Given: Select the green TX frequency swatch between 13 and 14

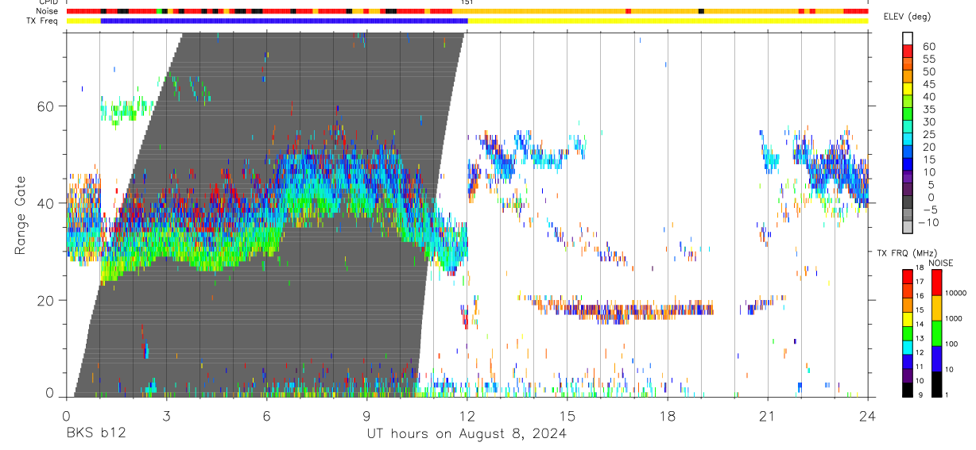Looking at the screenshot, I should (908, 333).
